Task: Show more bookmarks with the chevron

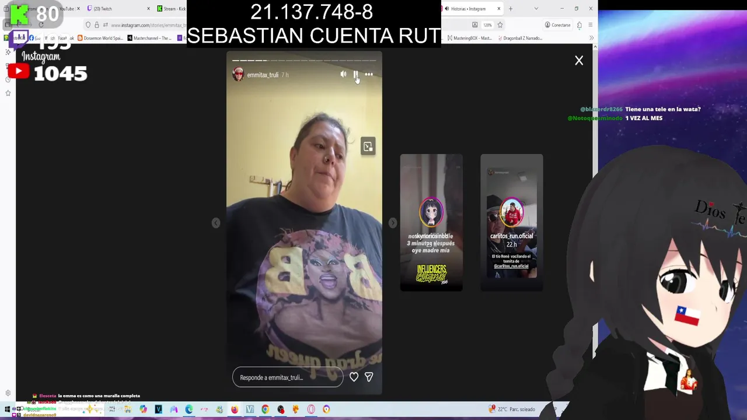Action: click(x=591, y=38)
